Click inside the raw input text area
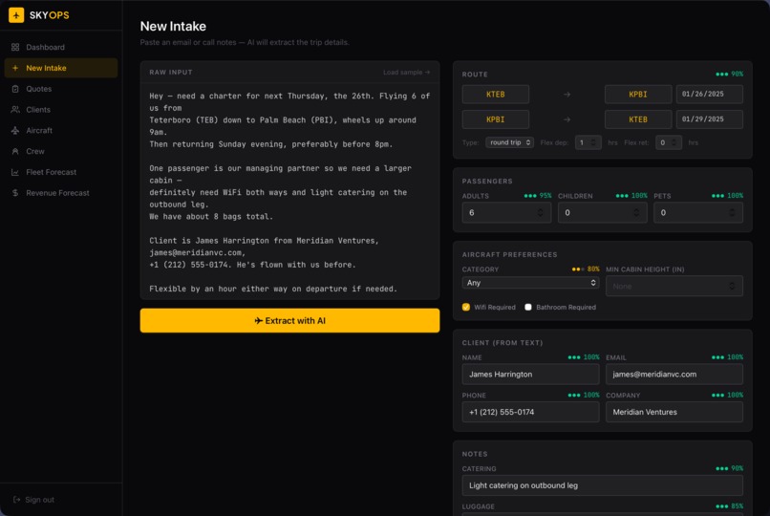The width and height of the screenshot is (770, 516). tap(289, 191)
